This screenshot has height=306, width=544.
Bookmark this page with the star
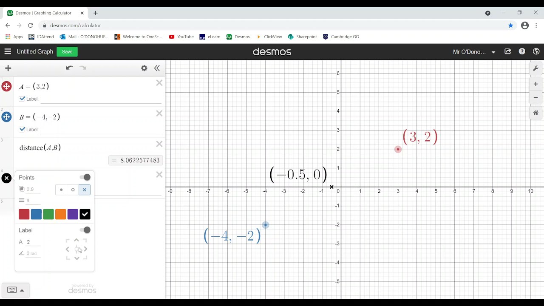pos(510,25)
